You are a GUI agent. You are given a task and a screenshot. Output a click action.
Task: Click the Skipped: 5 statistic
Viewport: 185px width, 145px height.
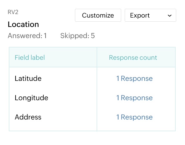point(78,36)
